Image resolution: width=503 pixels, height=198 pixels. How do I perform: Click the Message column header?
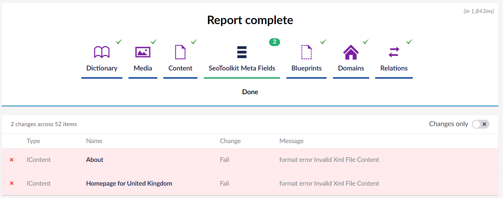tap(291, 141)
